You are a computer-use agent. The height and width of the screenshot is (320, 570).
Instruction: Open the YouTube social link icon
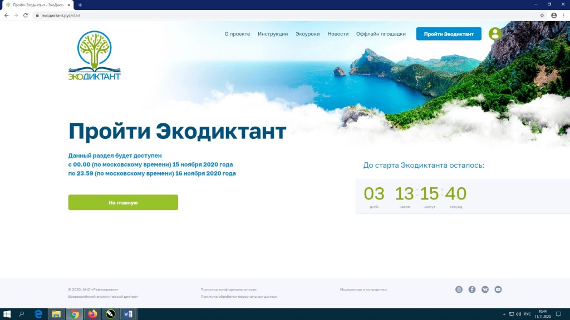click(x=498, y=289)
